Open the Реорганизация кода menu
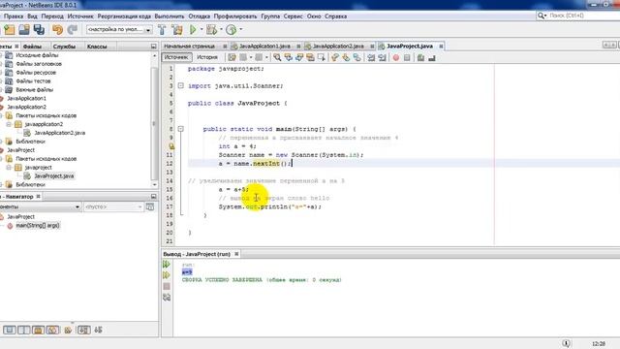Viewport: 620px width, 349px height. coord(124,16)
